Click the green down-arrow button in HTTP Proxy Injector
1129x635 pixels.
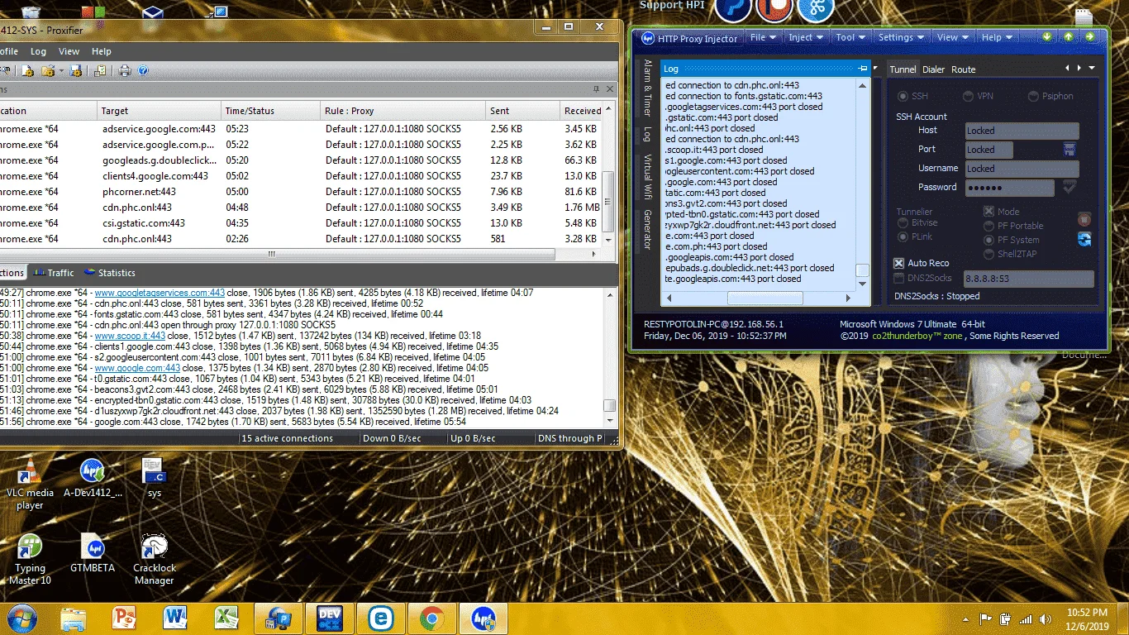[1047, 36]
